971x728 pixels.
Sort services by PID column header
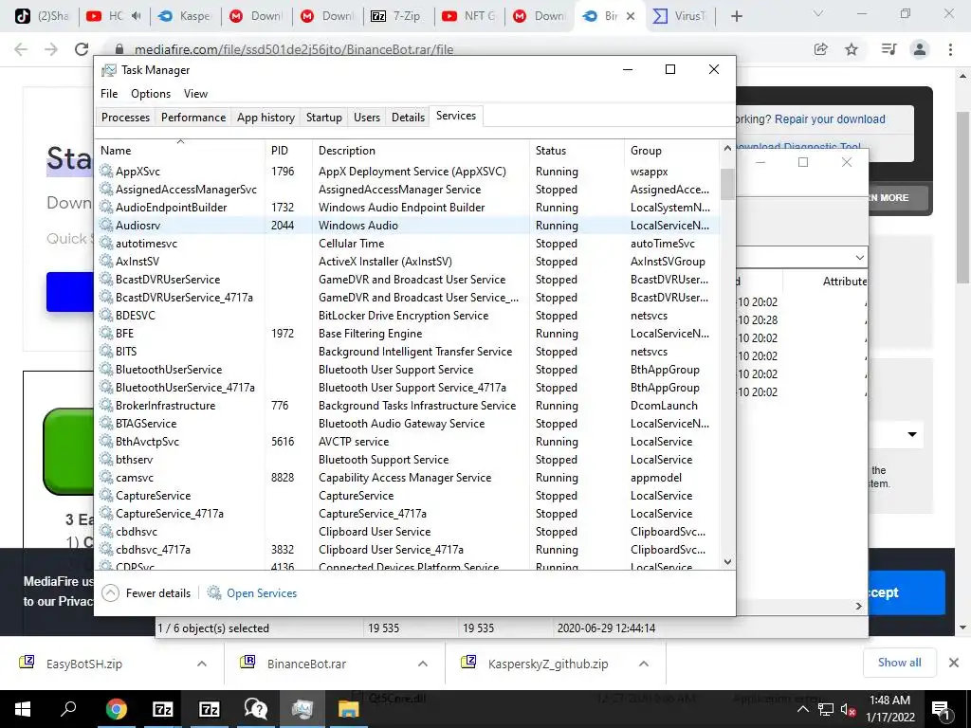(x=288, y=151)
